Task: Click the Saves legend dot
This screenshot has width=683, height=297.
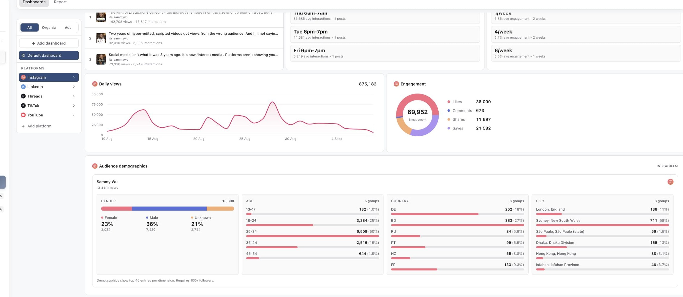Action: coord(449,129)
